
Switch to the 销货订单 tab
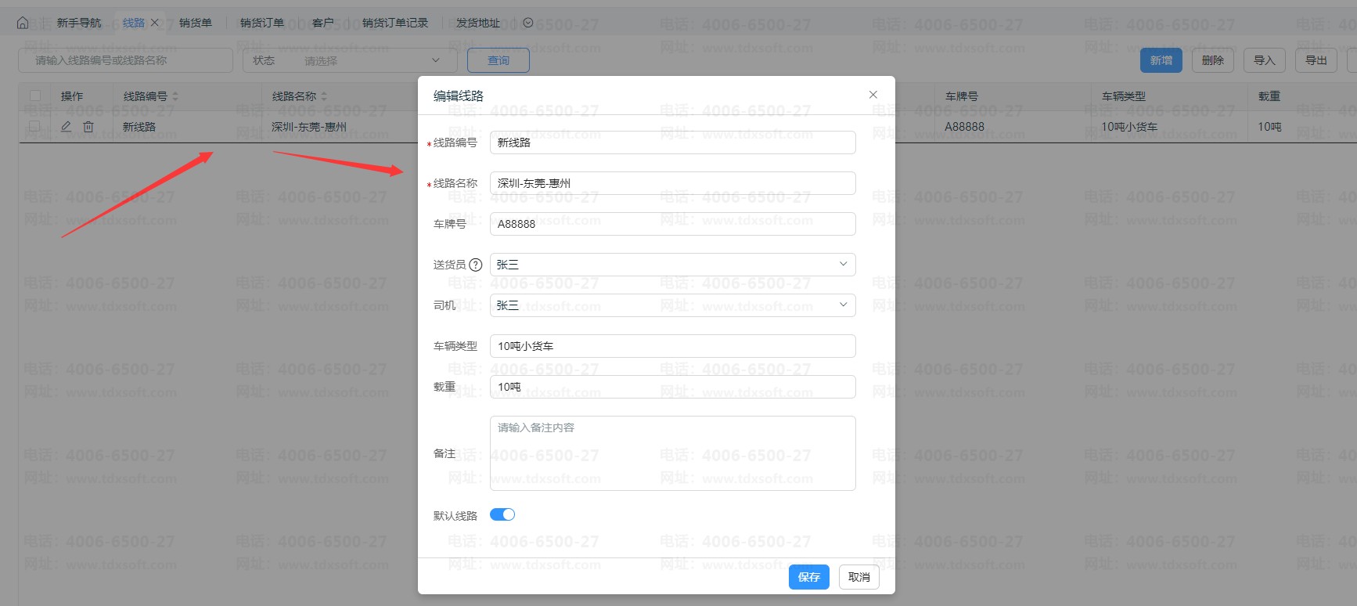click(x=262, y=23)
